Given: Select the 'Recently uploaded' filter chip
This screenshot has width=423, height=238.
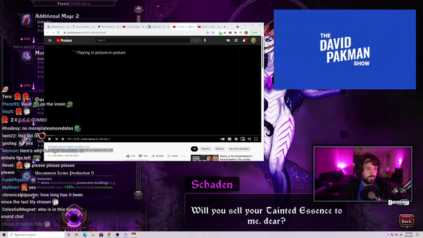Looking at the screenshot, I should tap(239, 149).
